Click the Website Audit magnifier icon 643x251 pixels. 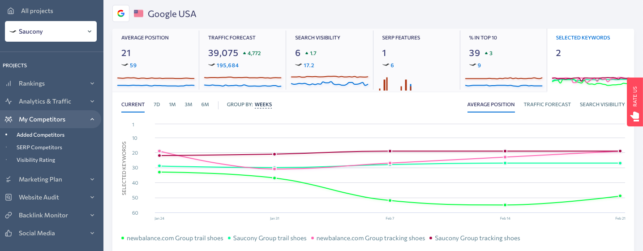(x=9, y=197)
